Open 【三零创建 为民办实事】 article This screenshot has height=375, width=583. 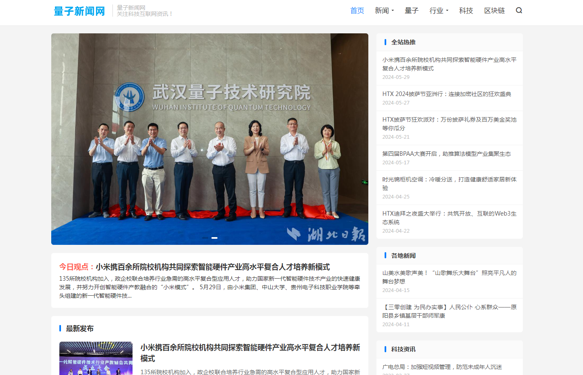coord(449,311)
